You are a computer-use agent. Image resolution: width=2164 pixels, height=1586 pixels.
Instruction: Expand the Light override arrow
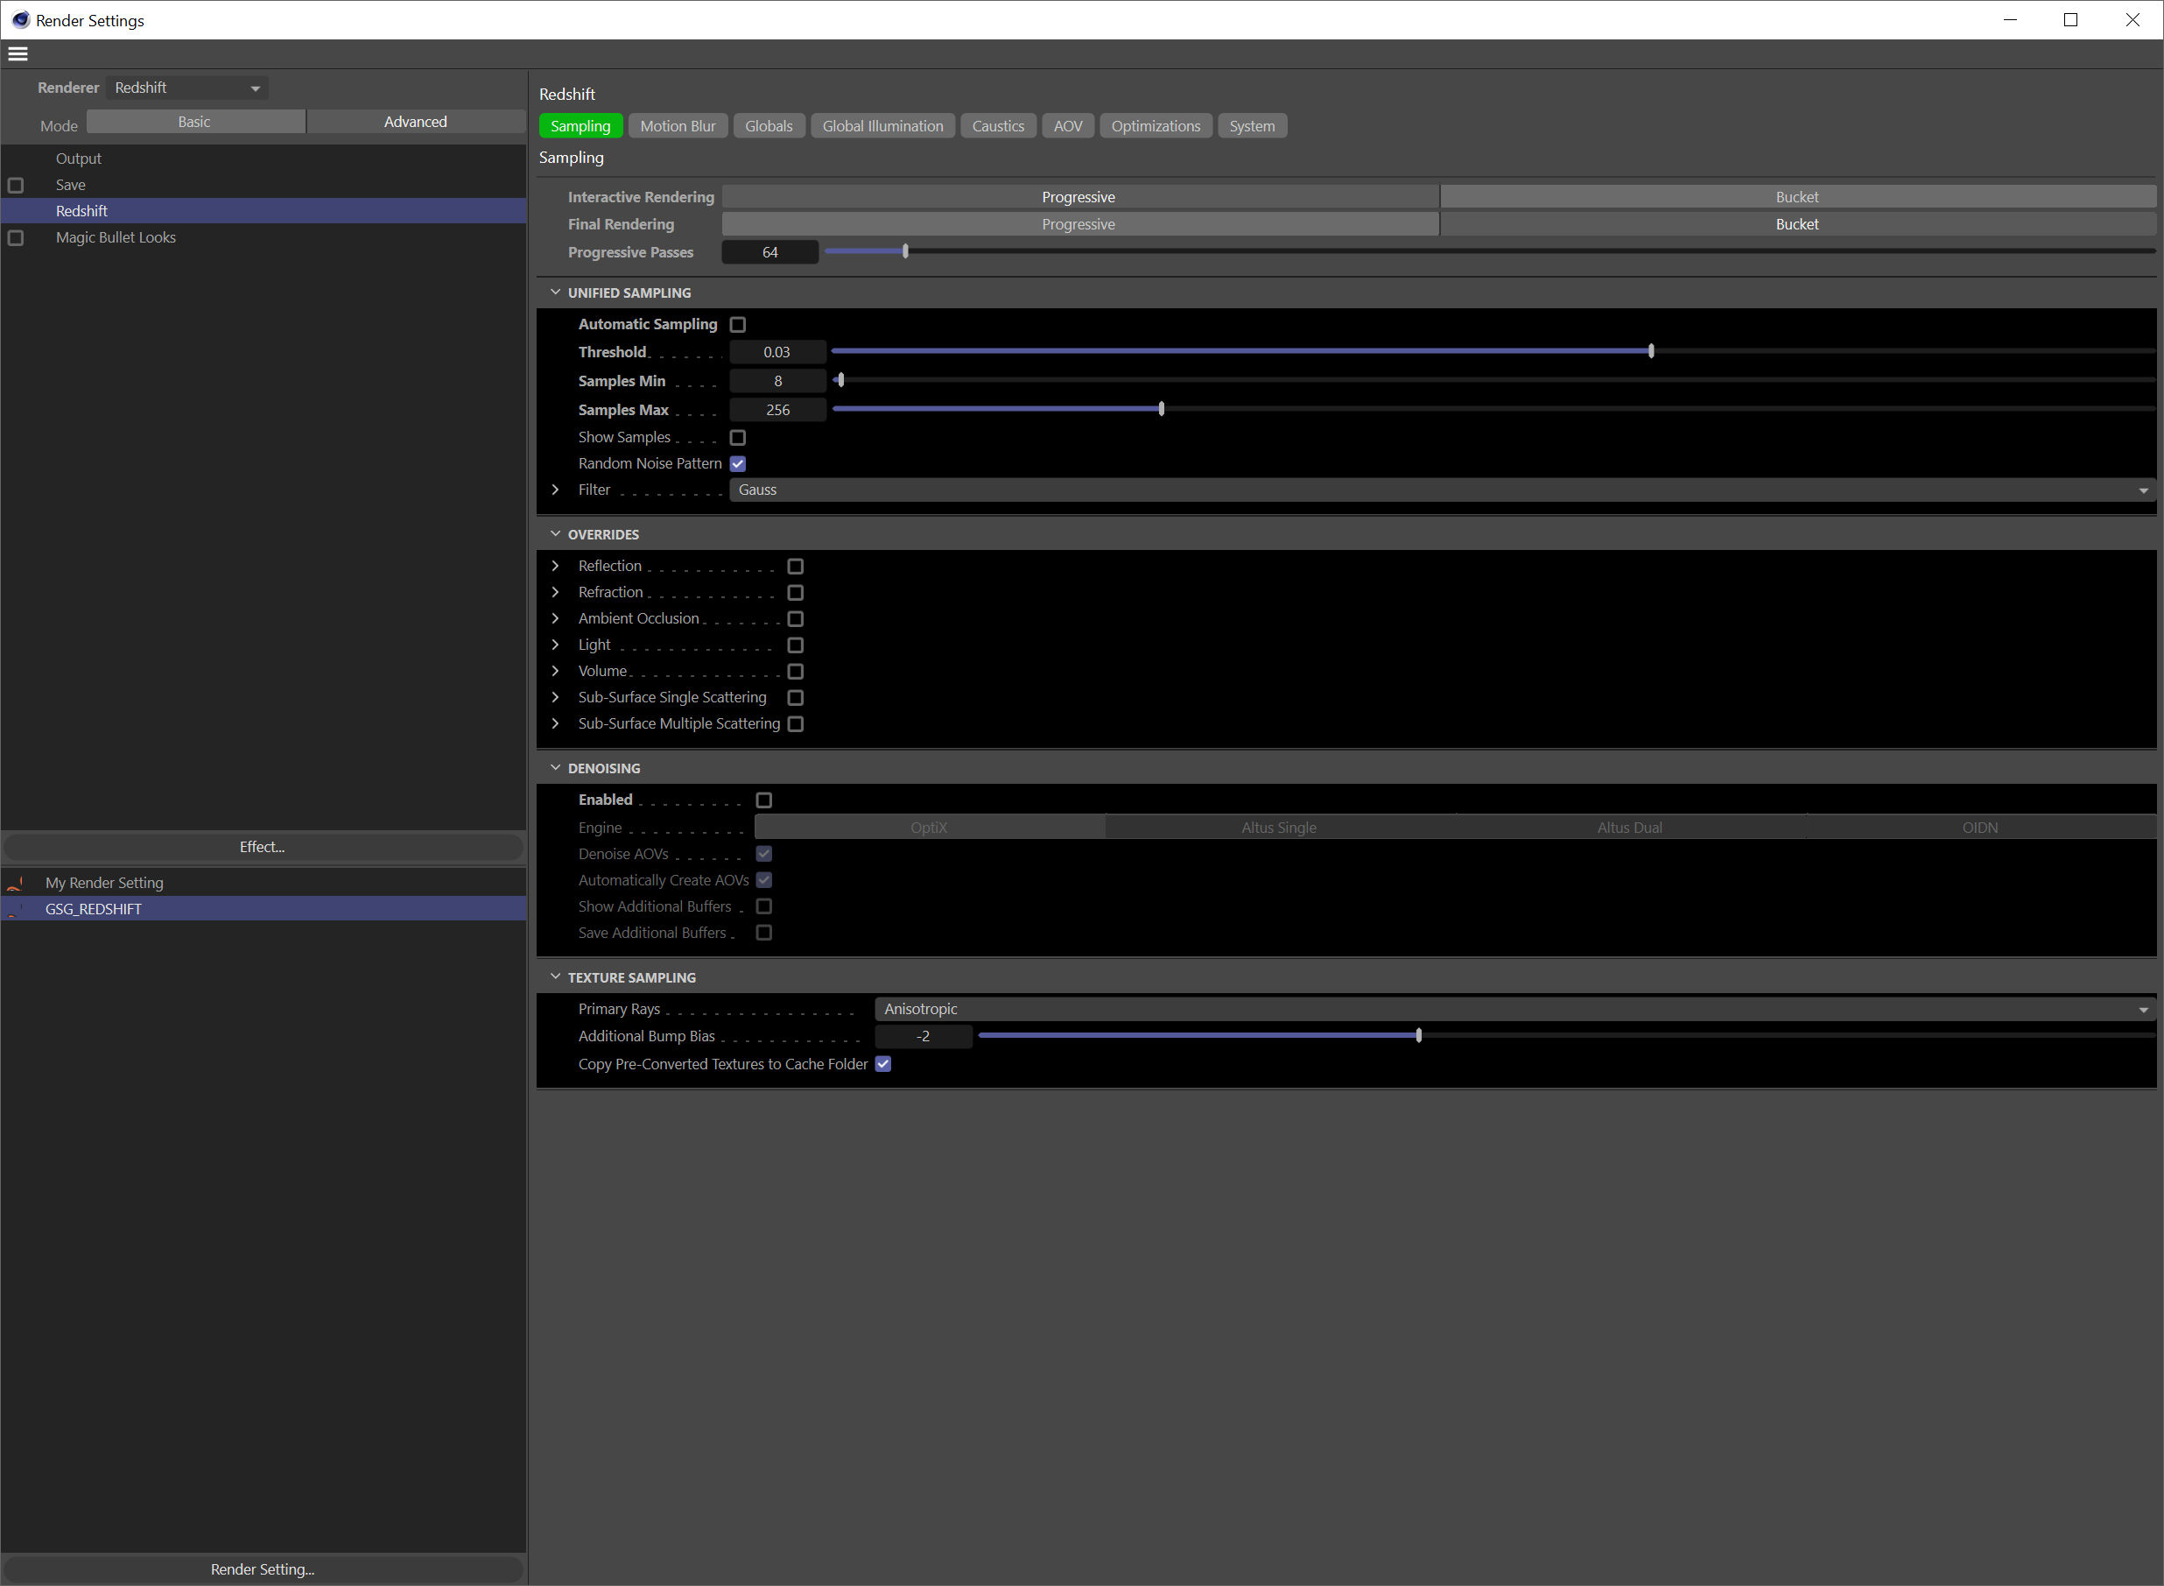tap(556, 645)
